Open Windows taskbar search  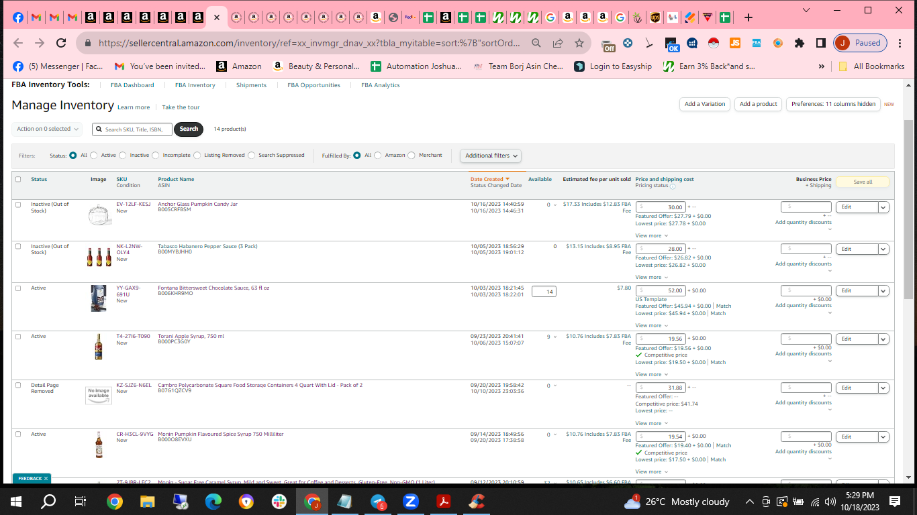coord(48,502)
